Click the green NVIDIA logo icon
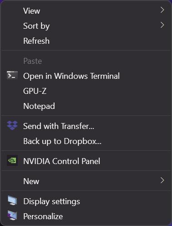 (x=12, y=160)
